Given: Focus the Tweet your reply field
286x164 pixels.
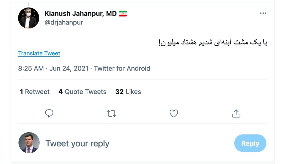Looking at the screenshot, I should click(77, 143).
